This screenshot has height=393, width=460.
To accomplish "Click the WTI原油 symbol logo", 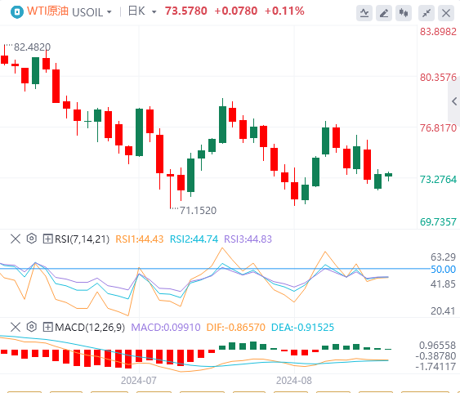I will point(17,12).
